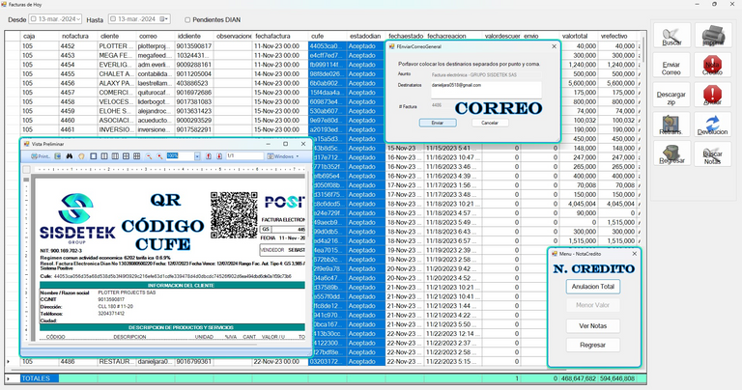The height and width of the screenshot is (390, 742).
Task: Click the Buscar magnifier button
Action: click(x=671, y=36)
